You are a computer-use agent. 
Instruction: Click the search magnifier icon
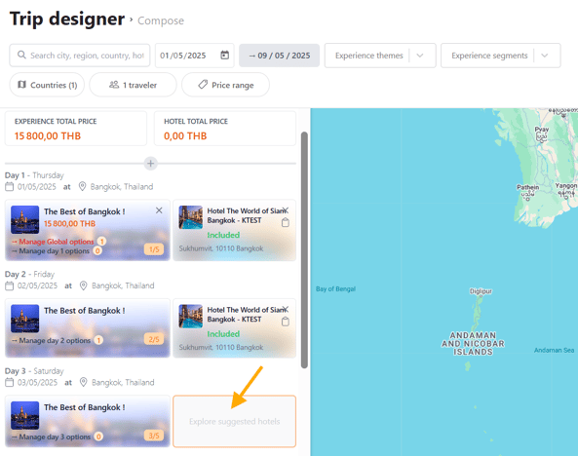[21, 55]
